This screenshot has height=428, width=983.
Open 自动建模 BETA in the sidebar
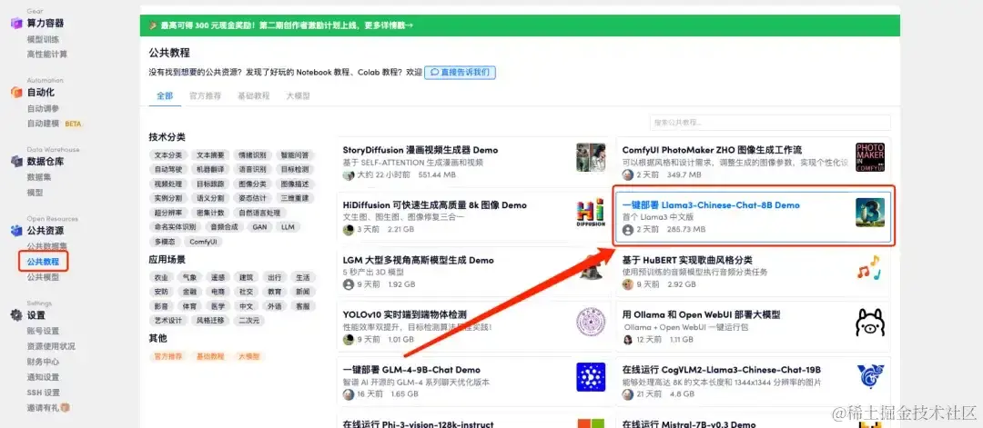(x=54, y=124)
